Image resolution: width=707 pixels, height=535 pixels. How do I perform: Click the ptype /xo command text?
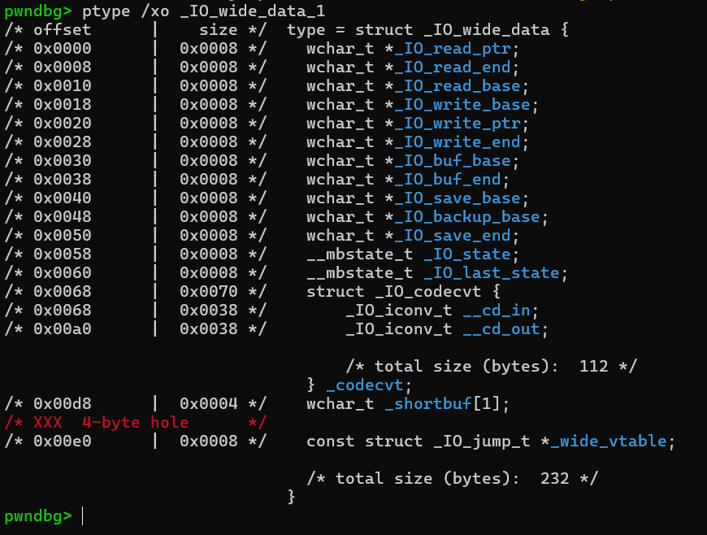[121, 11]
